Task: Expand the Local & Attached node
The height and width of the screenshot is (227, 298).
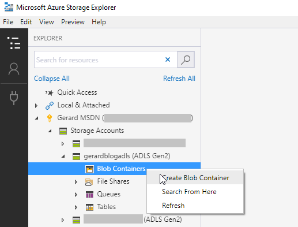Action: (36, 106)
